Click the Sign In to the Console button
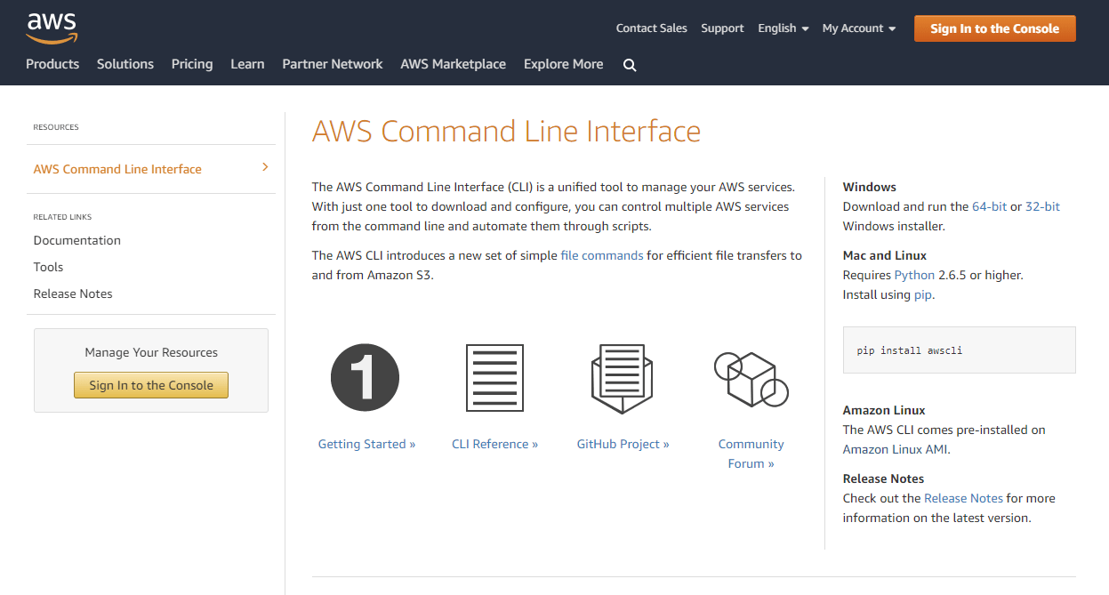The width and height of the screenshot is (1109, 595). (994, 28)
